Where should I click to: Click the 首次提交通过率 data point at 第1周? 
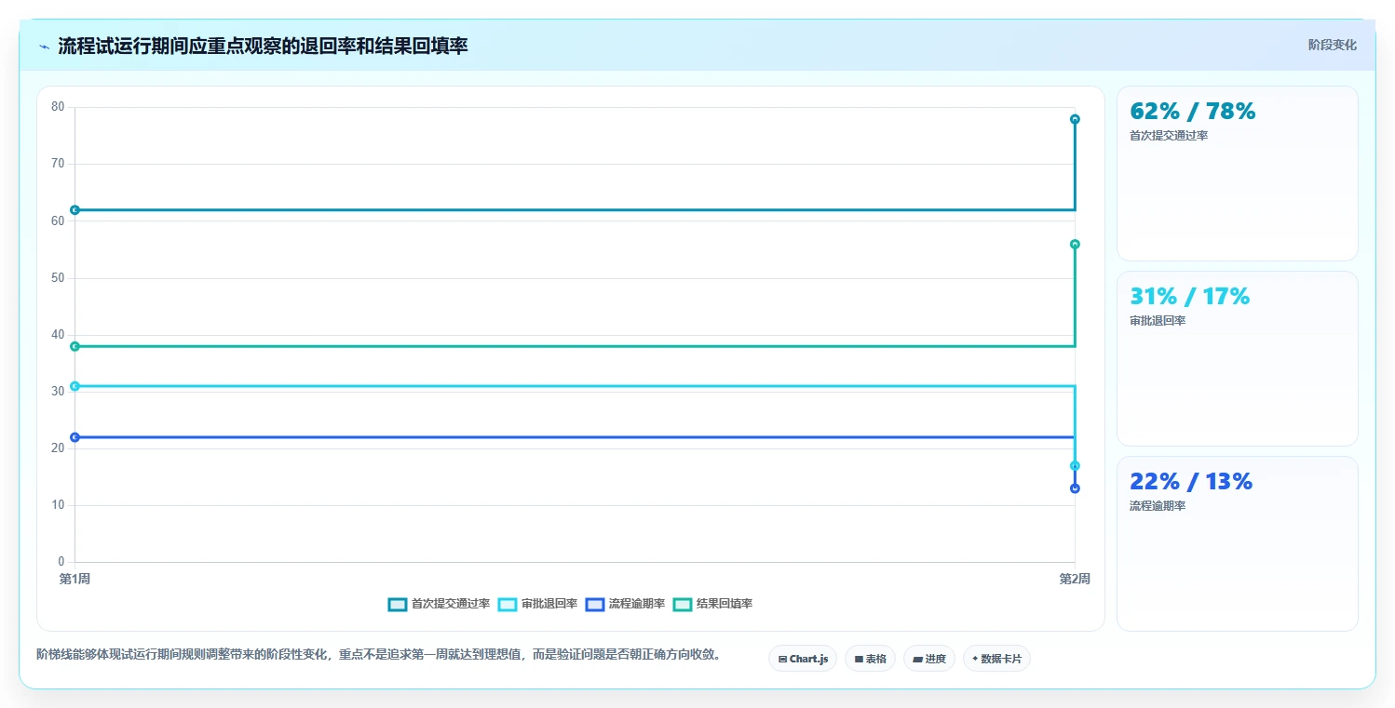74,210
